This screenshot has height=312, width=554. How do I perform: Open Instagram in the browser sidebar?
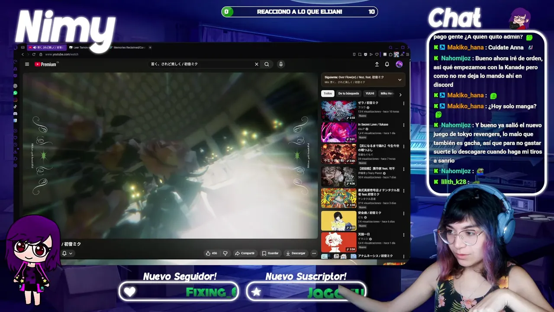click(15, 100)
